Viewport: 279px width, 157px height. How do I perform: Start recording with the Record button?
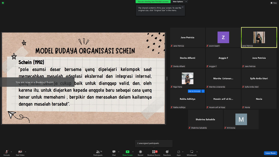(x=140, y=153)
